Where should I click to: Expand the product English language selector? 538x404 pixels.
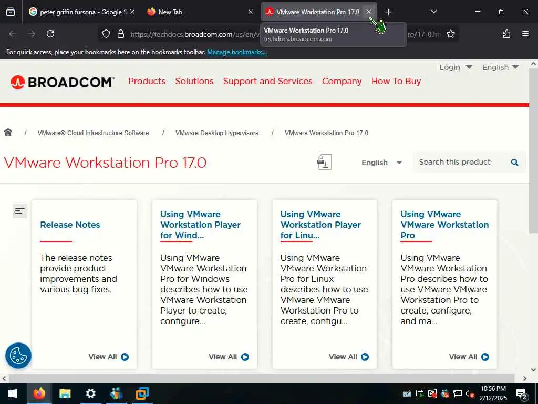point(381,163)
